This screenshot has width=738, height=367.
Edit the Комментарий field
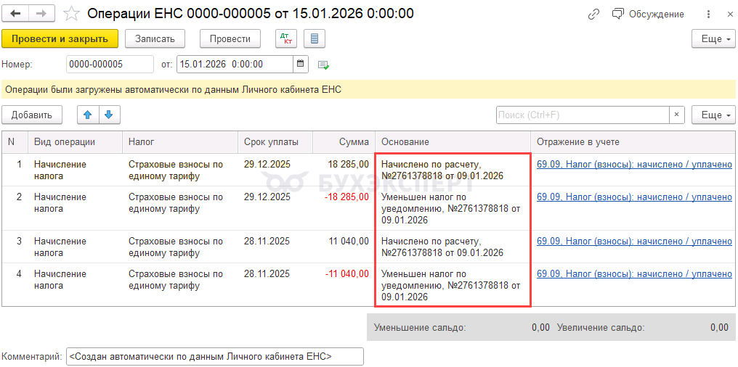click(x=215, y=357)
